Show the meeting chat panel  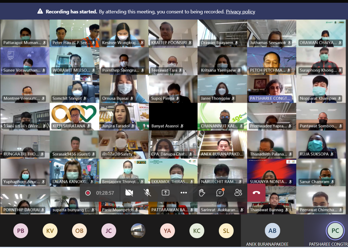tap(220, 193)
